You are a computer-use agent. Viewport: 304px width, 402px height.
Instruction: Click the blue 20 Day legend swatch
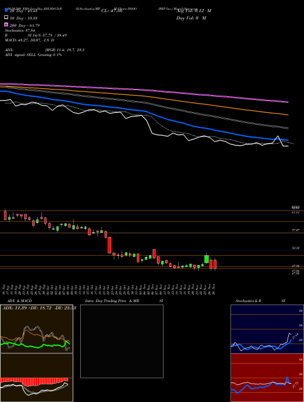tap(7, 10)
